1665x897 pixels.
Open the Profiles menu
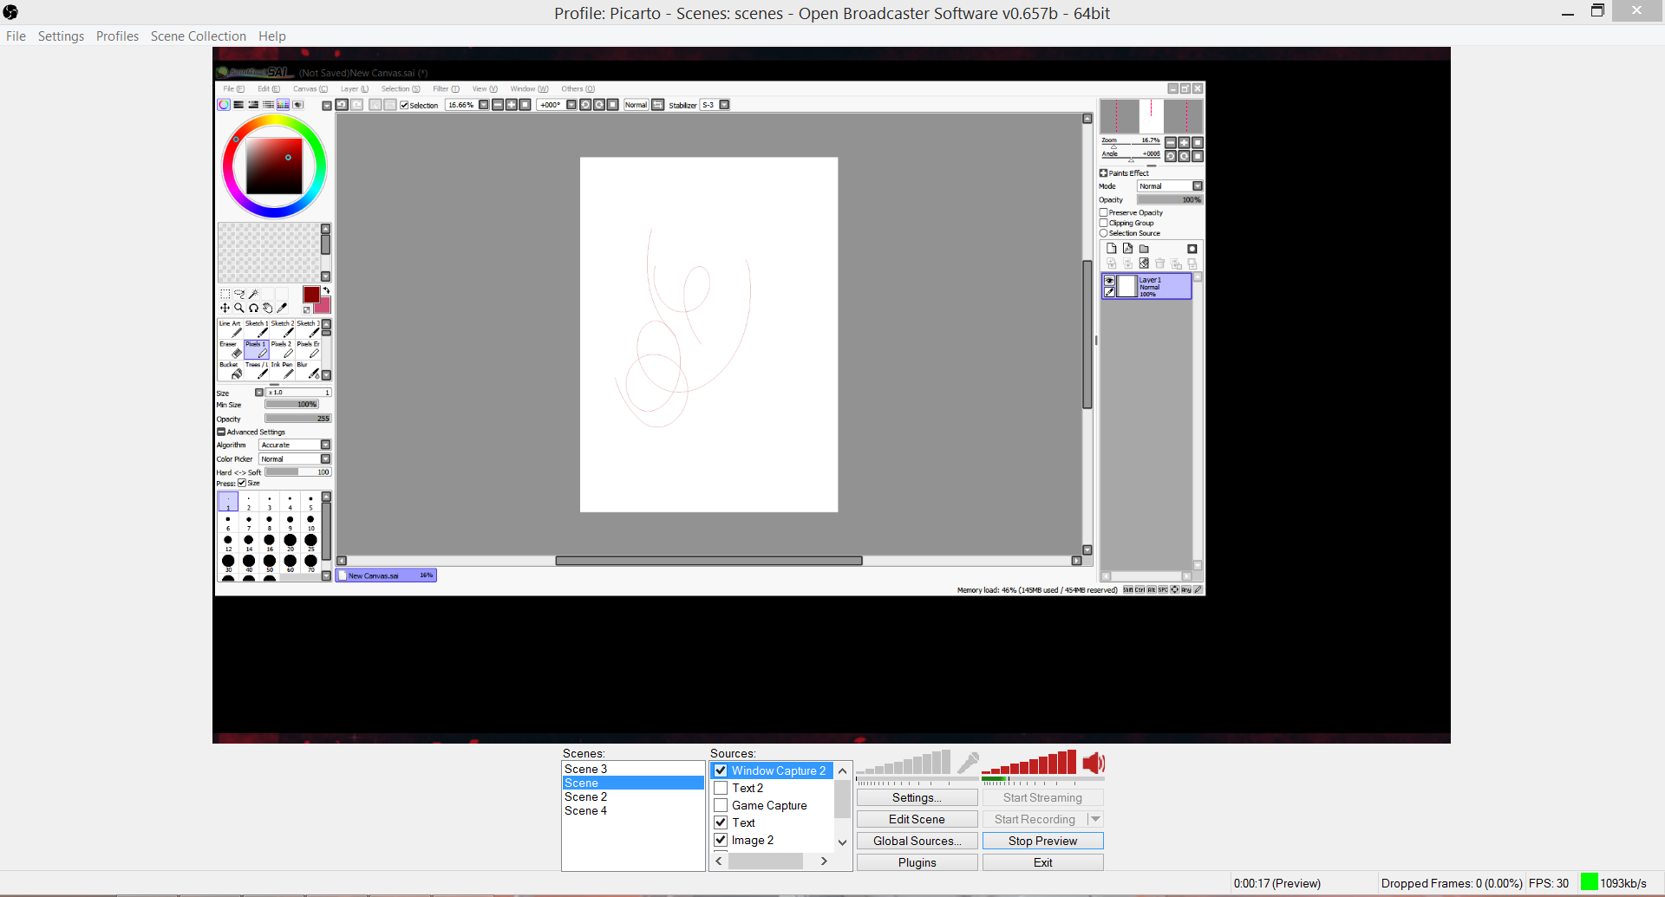[x=117, y=36]
